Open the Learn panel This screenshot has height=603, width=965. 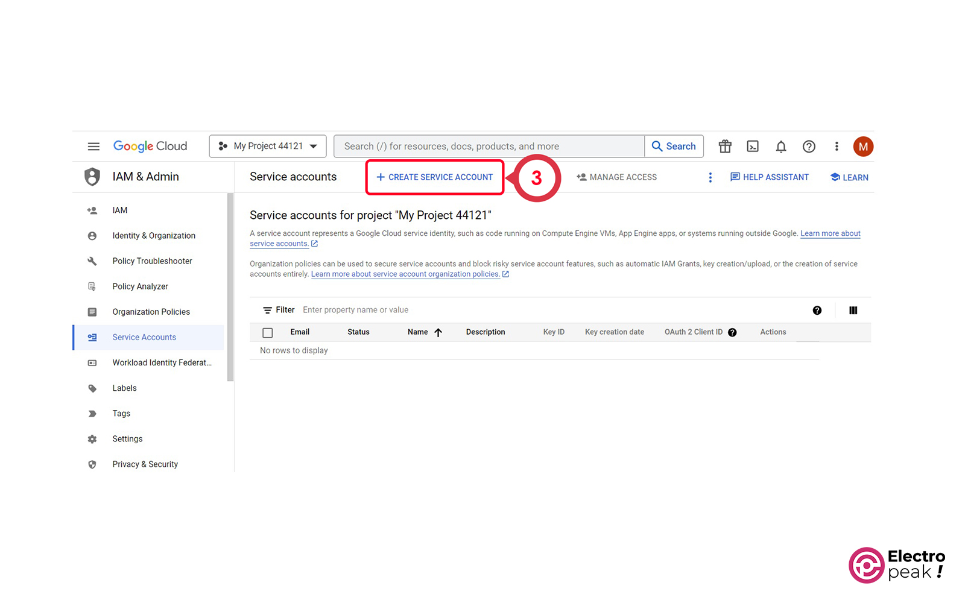tap(849, 177)
